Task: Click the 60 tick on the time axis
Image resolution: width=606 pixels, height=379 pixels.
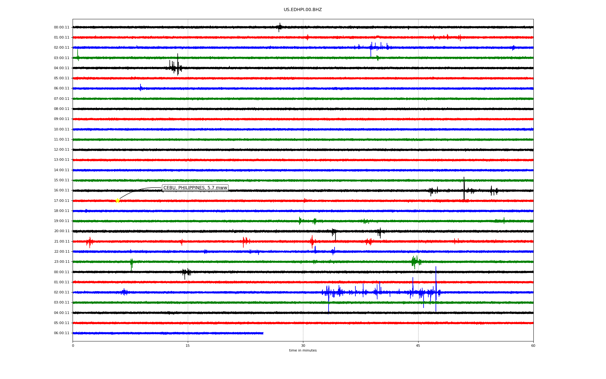Action: pyautogui.click(x=533, y=346)
